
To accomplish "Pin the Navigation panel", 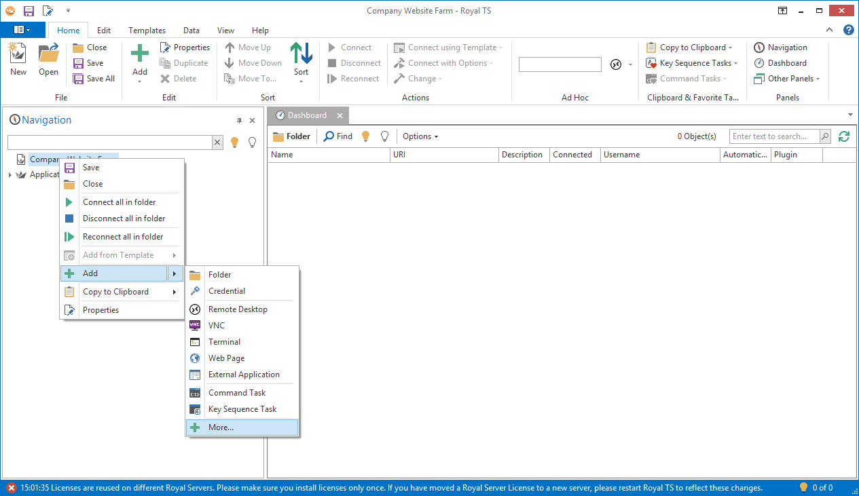I will point(239,120).
